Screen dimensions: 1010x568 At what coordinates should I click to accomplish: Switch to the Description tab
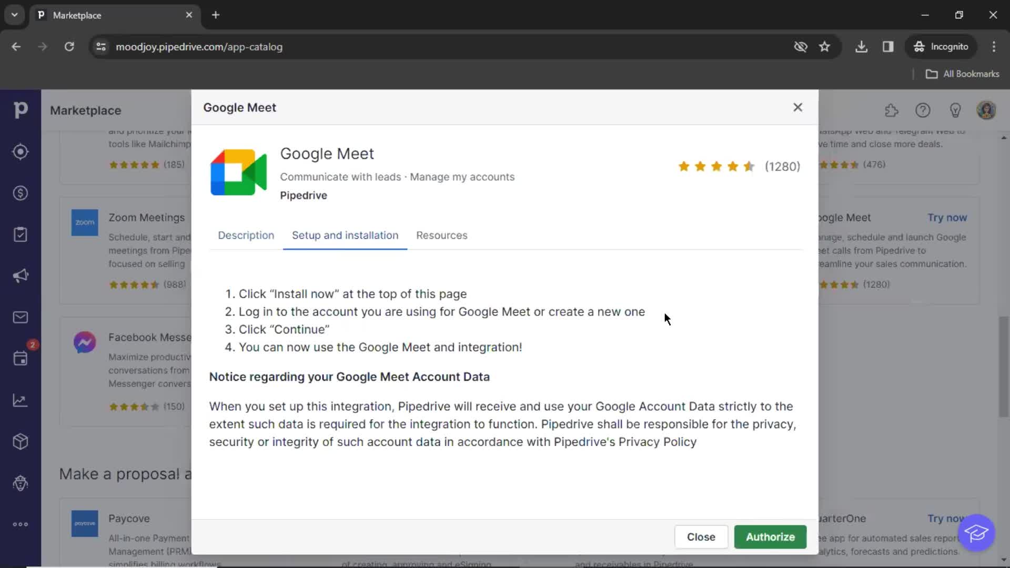pyautogui.click(x=246, y=235)
